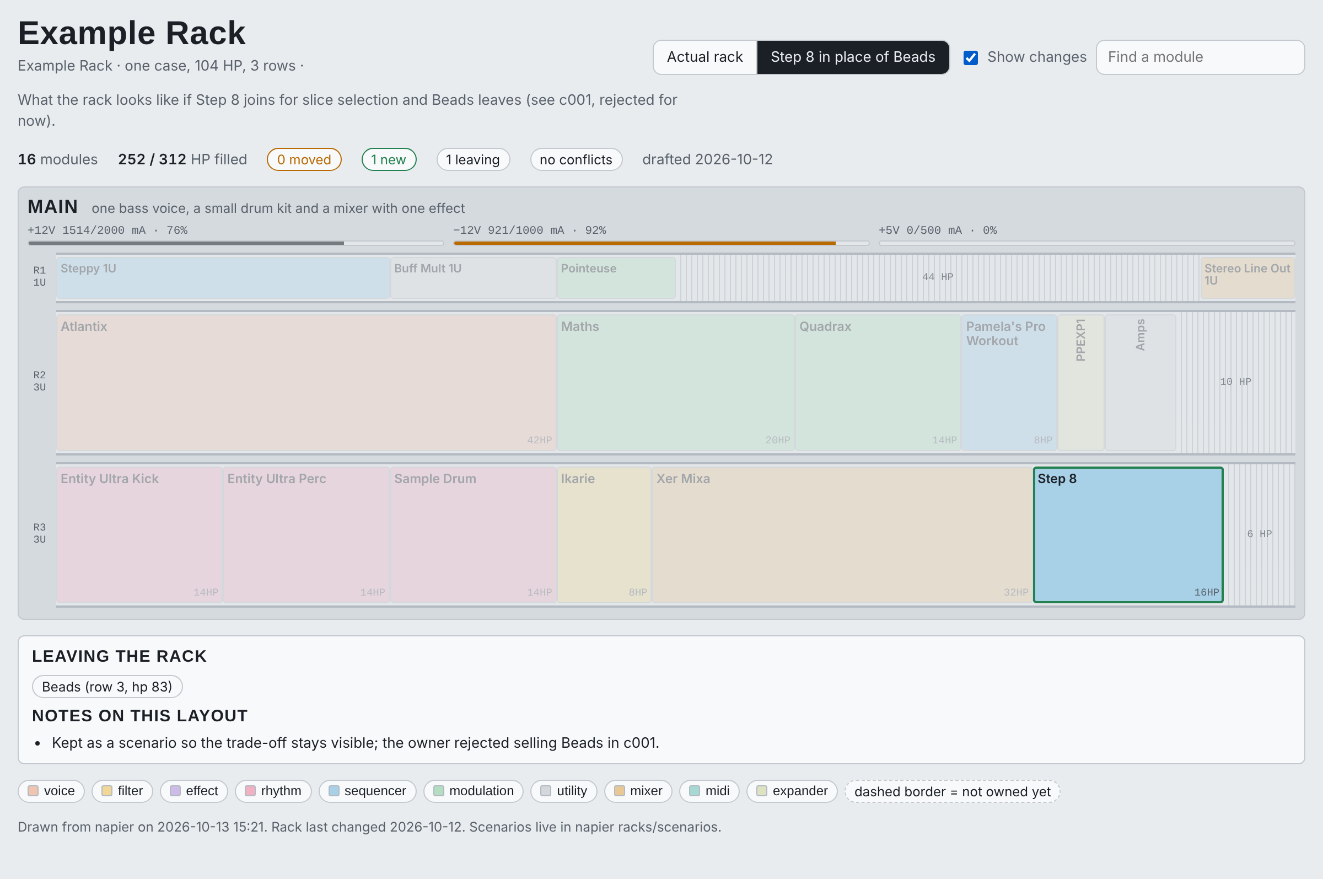Toggle the Show changes checkbox
Image resolution: width=1323 pixels, height=879 pixels.
(971, 58)
